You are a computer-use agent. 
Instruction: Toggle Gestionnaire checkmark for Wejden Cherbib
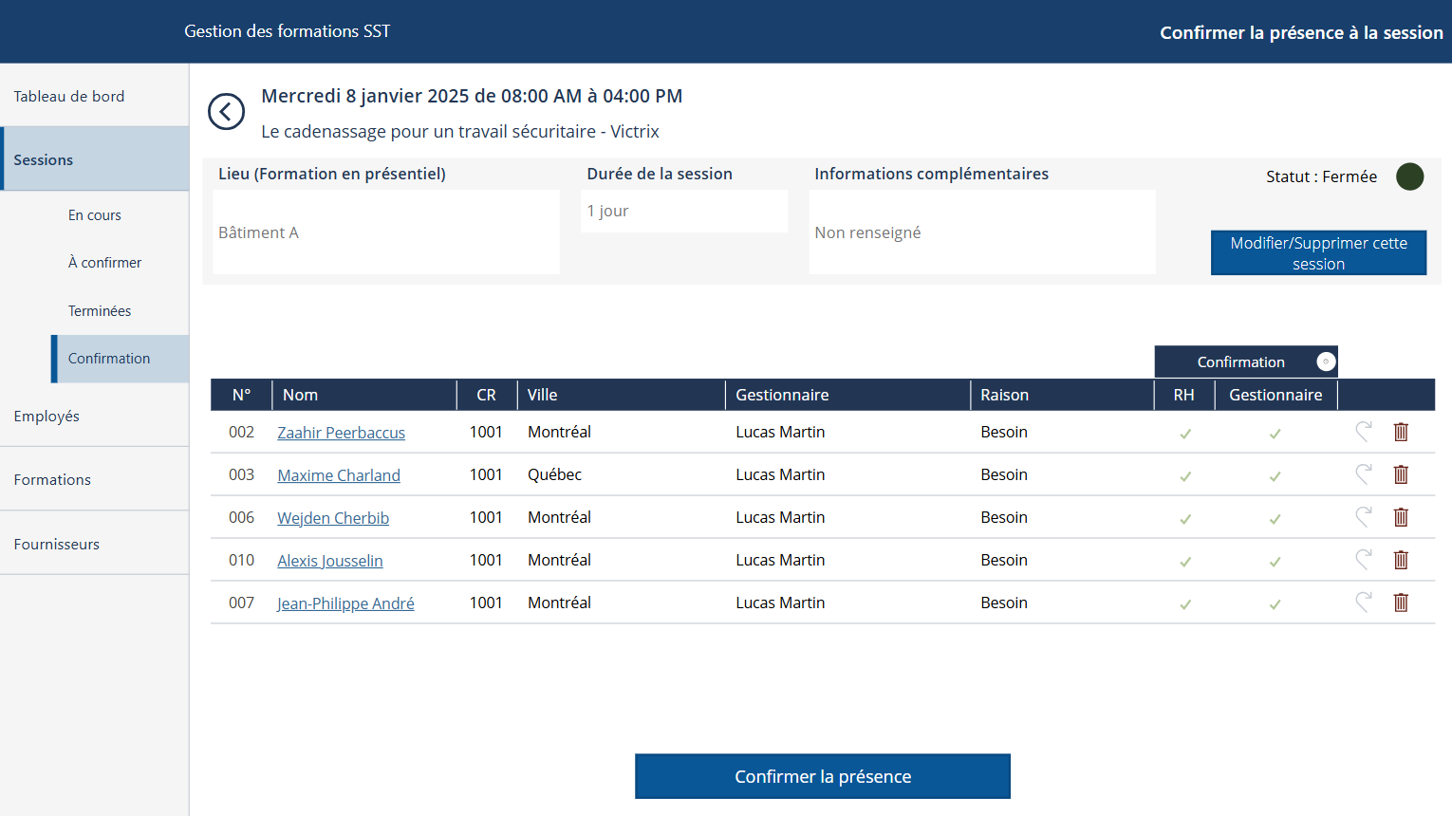(x=1275, y=519)
